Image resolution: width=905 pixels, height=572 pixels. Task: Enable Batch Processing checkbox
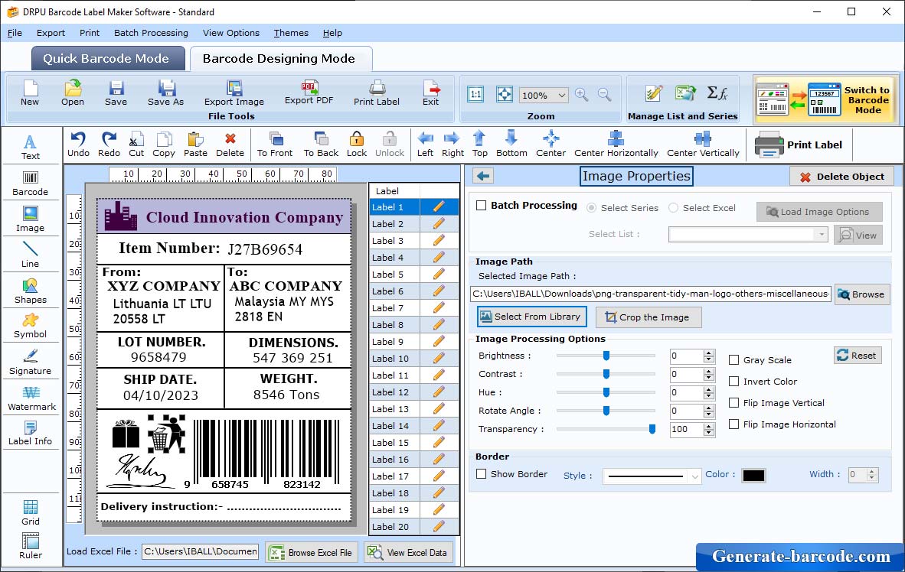click(482, 205)
